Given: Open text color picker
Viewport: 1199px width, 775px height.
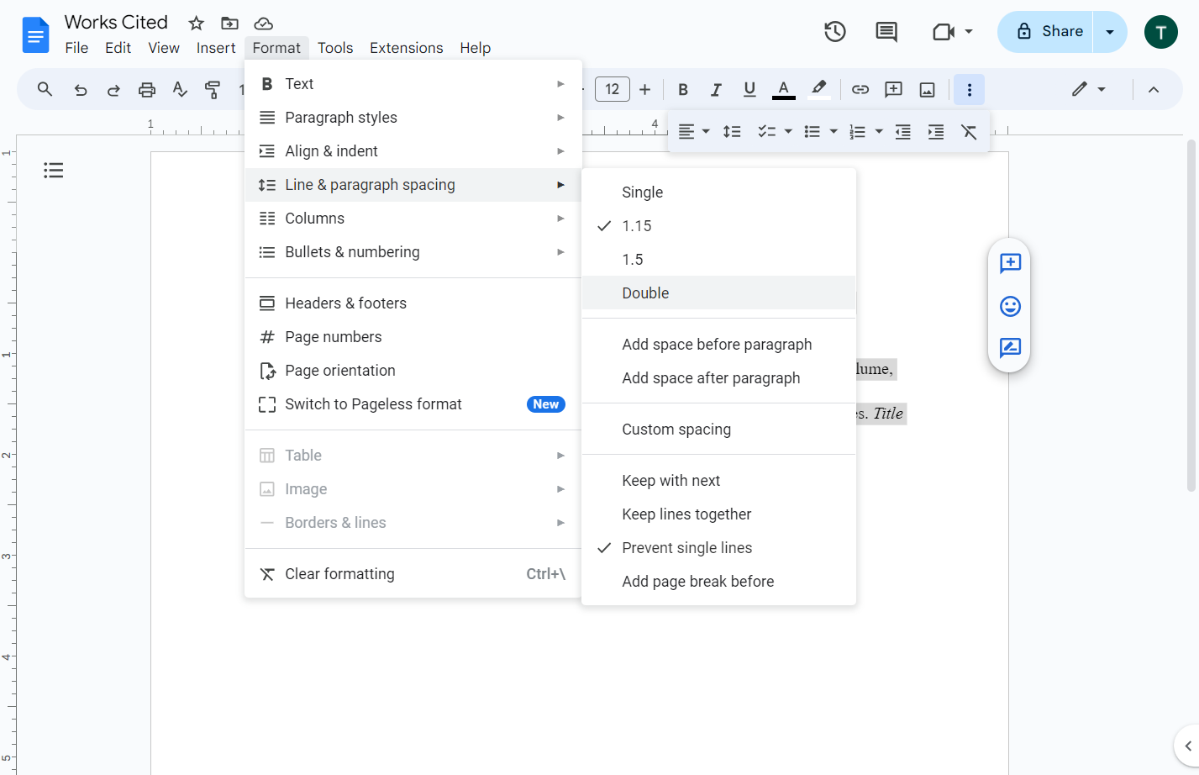Looking at the screenshot, I should [783, 89].
